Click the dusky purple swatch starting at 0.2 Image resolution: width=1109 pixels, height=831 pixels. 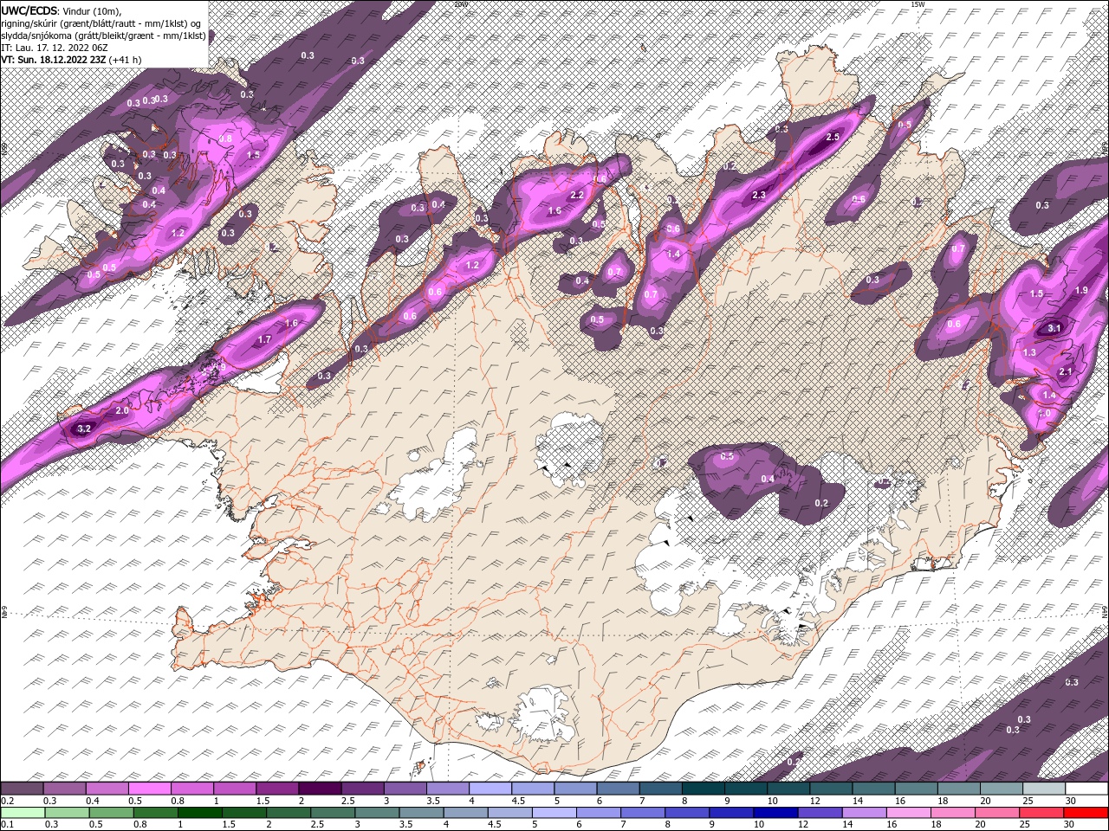point(23,789)
